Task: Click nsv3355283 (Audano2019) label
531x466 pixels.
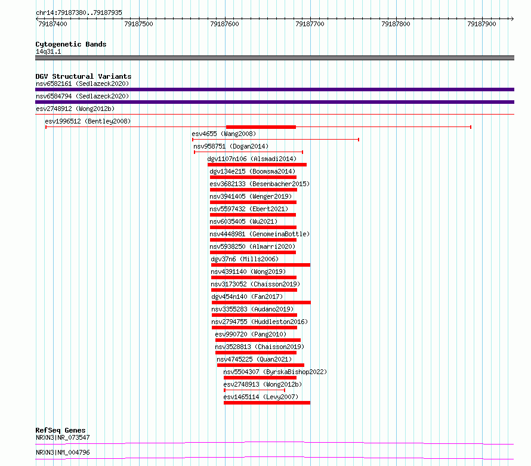Action: coord(252,309)
